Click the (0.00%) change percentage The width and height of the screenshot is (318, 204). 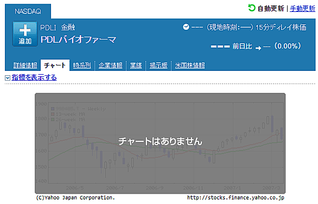tap(288, 46)
